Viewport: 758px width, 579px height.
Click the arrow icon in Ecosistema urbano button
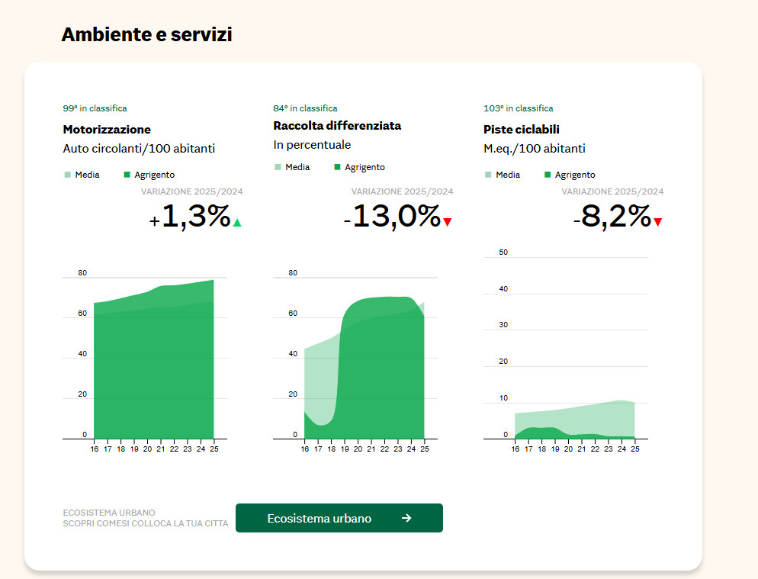coord(406,518)
